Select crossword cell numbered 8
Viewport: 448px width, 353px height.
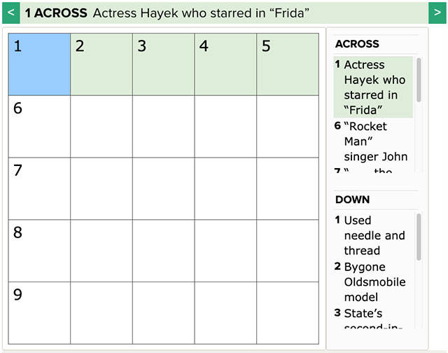pos(39,250)
